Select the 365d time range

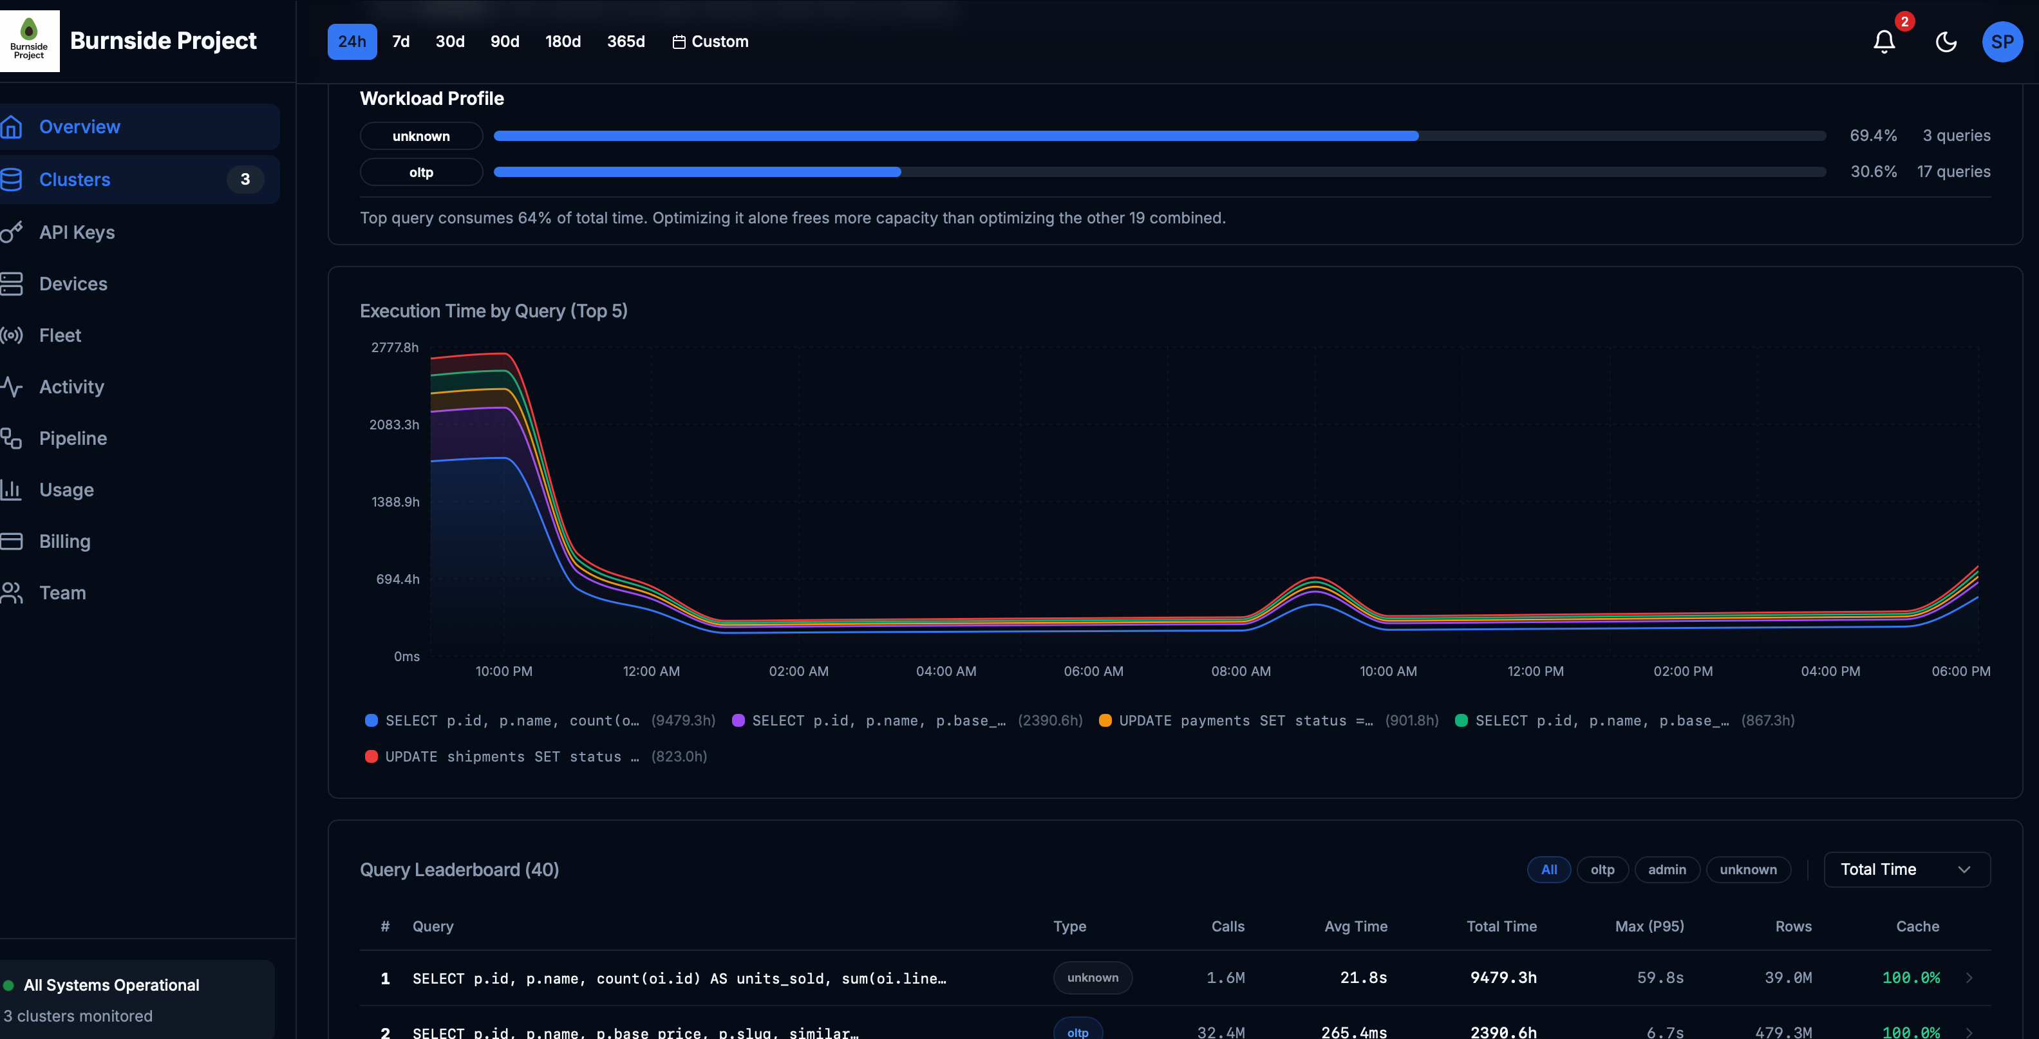click(625, 41)
